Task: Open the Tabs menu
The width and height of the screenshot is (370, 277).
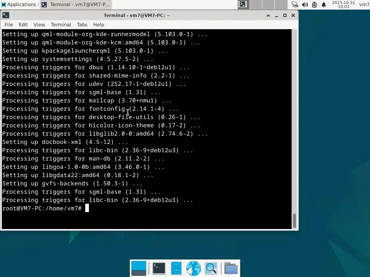Action: (82, 25)
